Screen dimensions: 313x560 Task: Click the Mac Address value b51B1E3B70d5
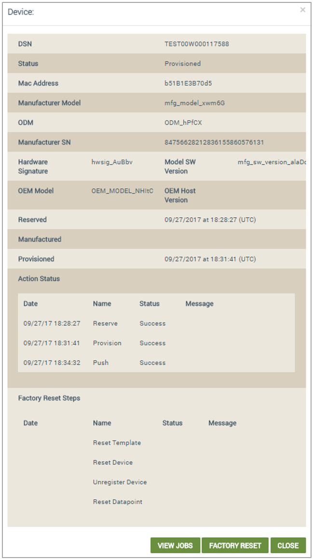click(x=188, y=83)
